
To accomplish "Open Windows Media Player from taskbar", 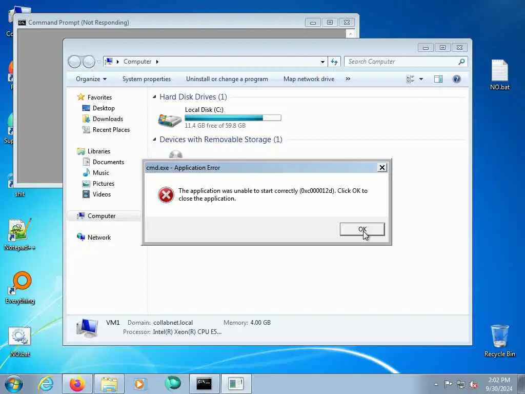I will click(139, 384).
